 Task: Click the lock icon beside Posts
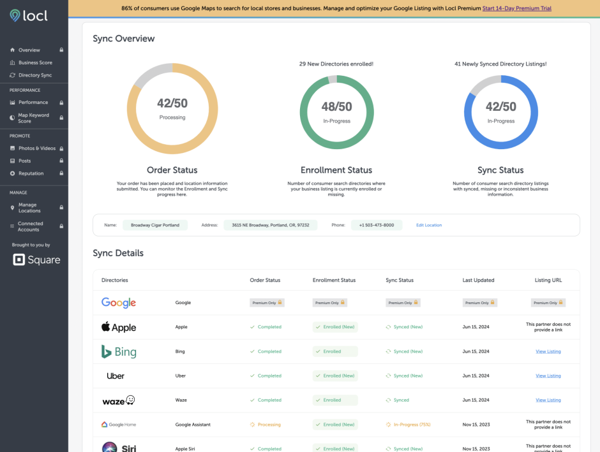pyautogui.click(x=61, y=161)
